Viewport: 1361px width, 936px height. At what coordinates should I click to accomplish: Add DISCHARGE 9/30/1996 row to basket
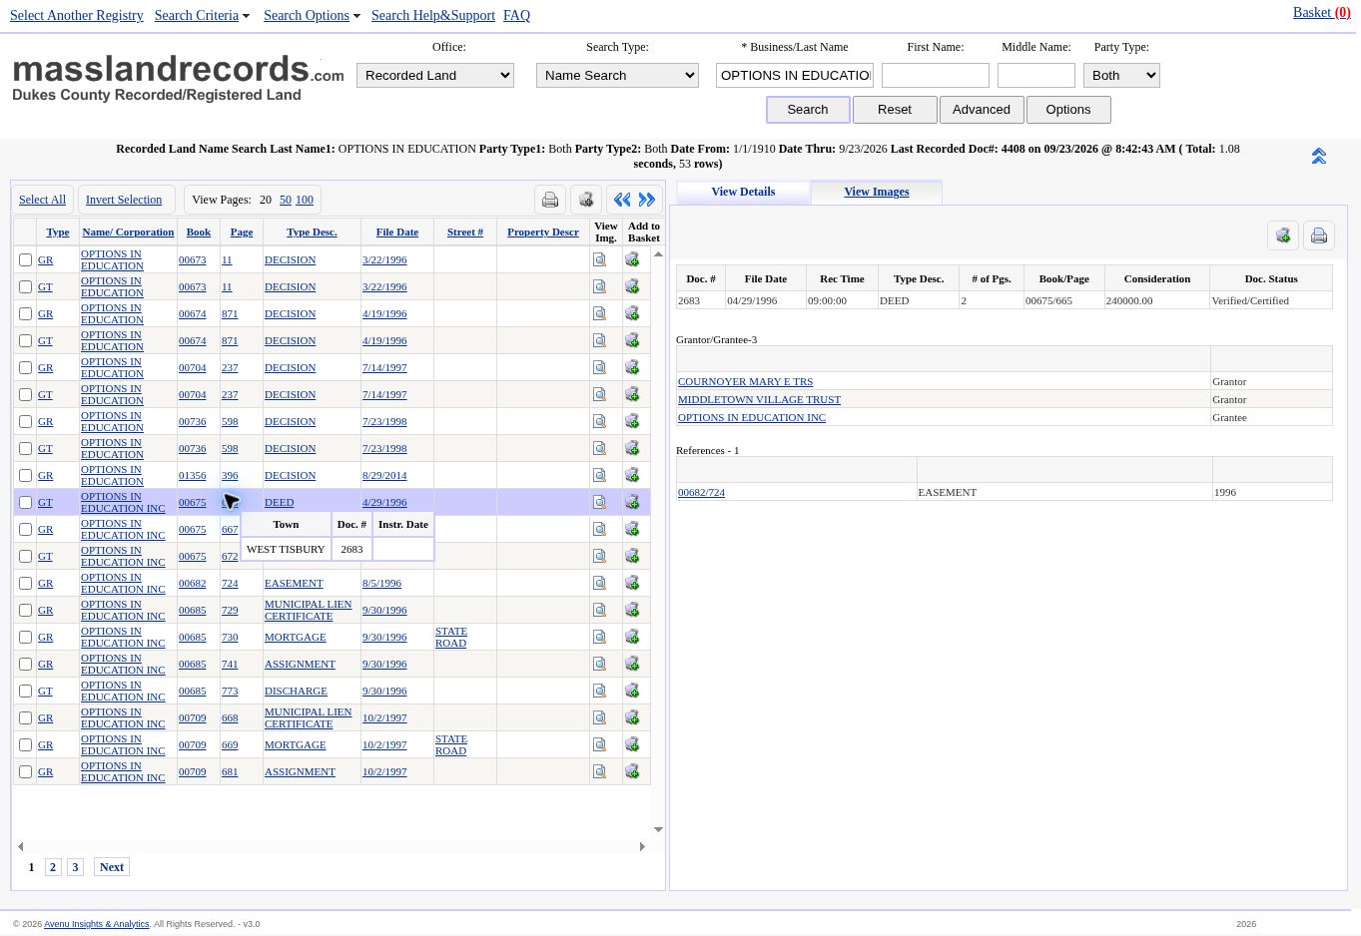632,691
